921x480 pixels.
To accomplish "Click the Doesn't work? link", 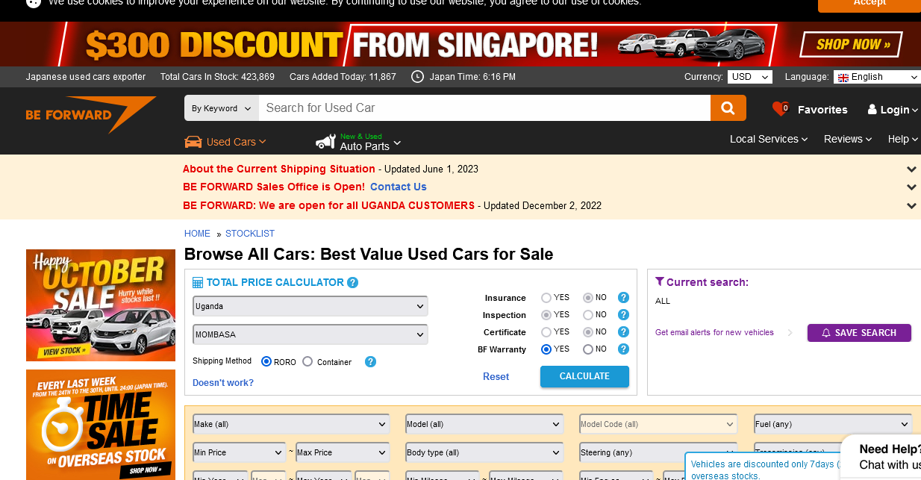I will [x=223, y=382].
